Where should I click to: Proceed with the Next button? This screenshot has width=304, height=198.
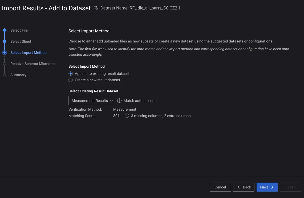267,187
